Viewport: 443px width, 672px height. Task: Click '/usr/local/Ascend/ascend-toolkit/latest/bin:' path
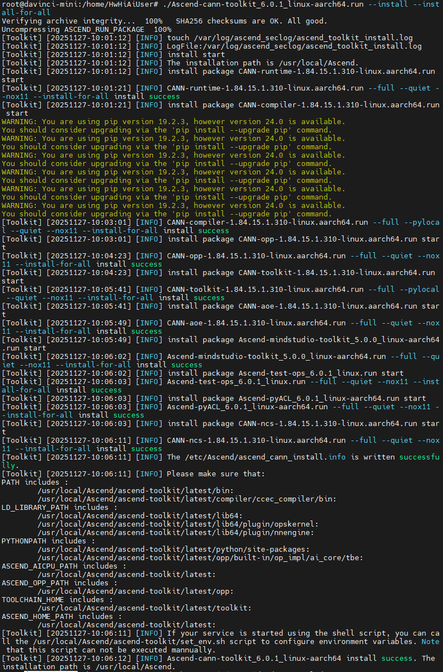point(135,491)
